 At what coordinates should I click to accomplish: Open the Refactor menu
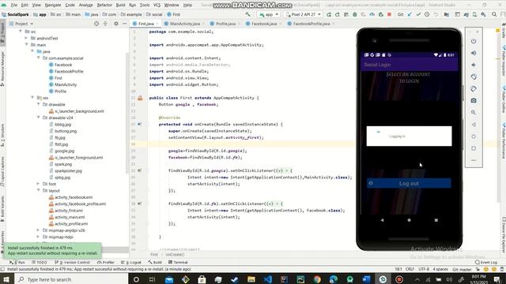(104, 6)
